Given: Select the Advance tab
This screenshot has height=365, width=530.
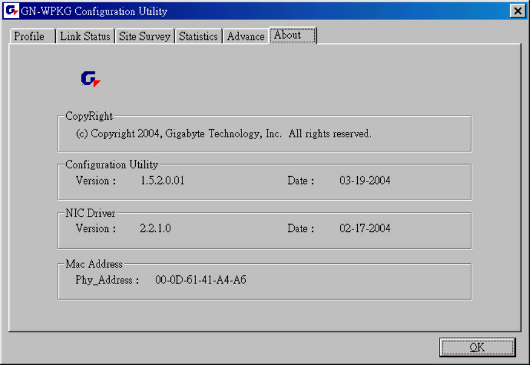Looking at the screenshot, I should point(246,36).
